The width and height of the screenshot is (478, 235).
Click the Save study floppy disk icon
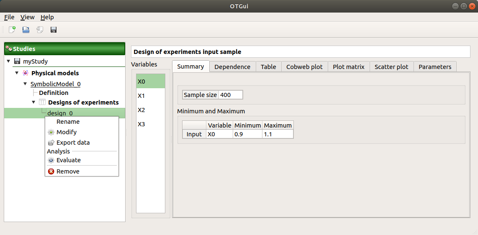click(x=54, y=30)
